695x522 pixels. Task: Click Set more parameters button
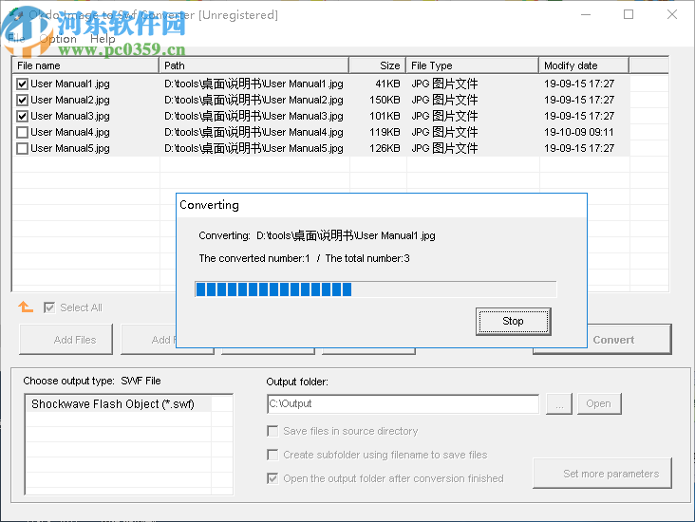tap(602, 474)
